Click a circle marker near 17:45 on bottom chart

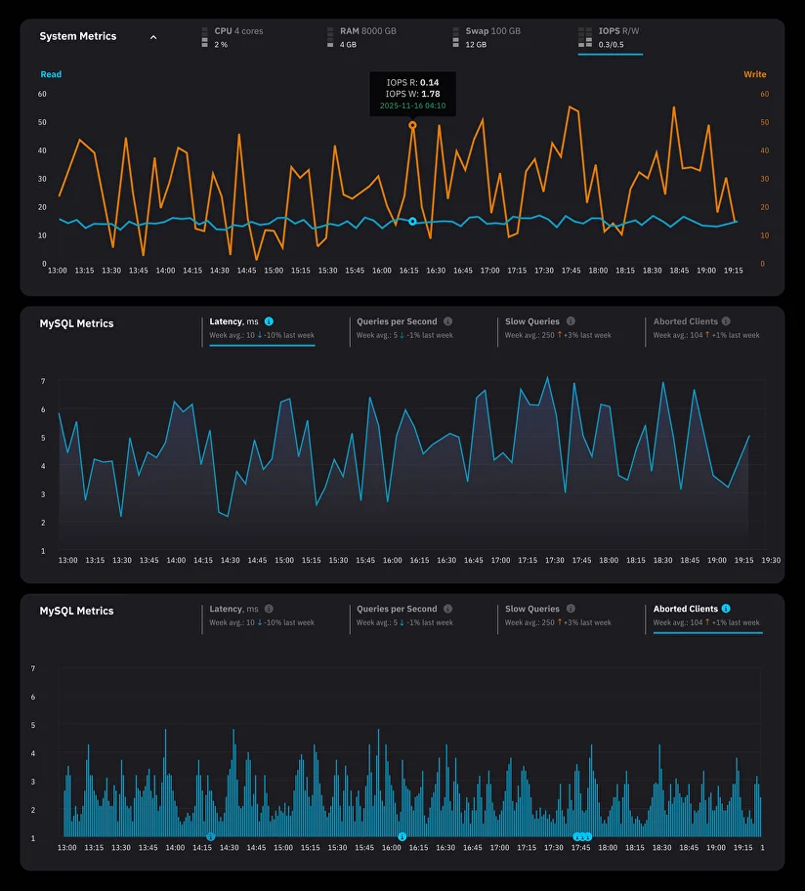pyautogui.click(x=581, y=836)
